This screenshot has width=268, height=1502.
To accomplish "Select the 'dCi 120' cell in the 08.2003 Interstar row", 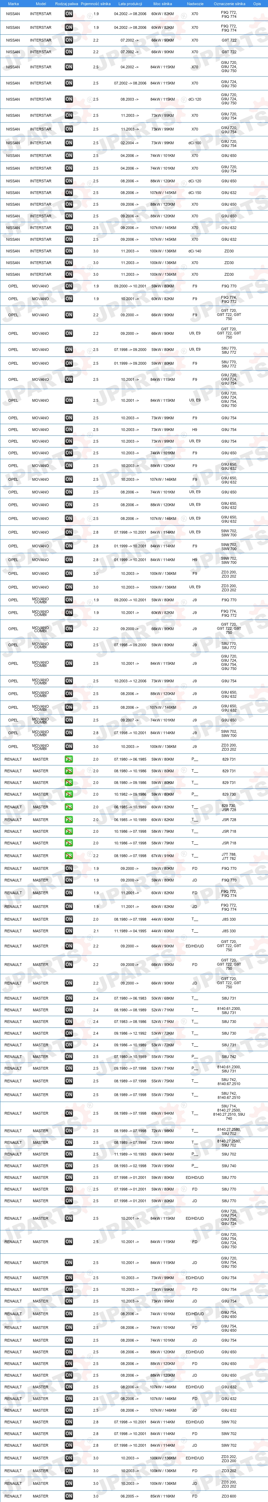I will 195,100.
